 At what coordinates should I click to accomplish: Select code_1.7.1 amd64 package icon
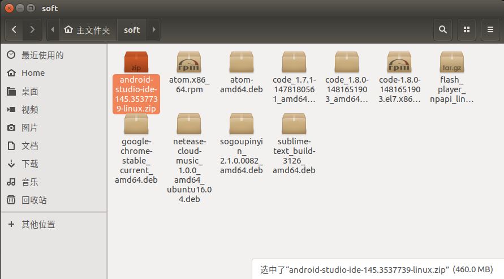pyautogui.click(x=294, y=62)
